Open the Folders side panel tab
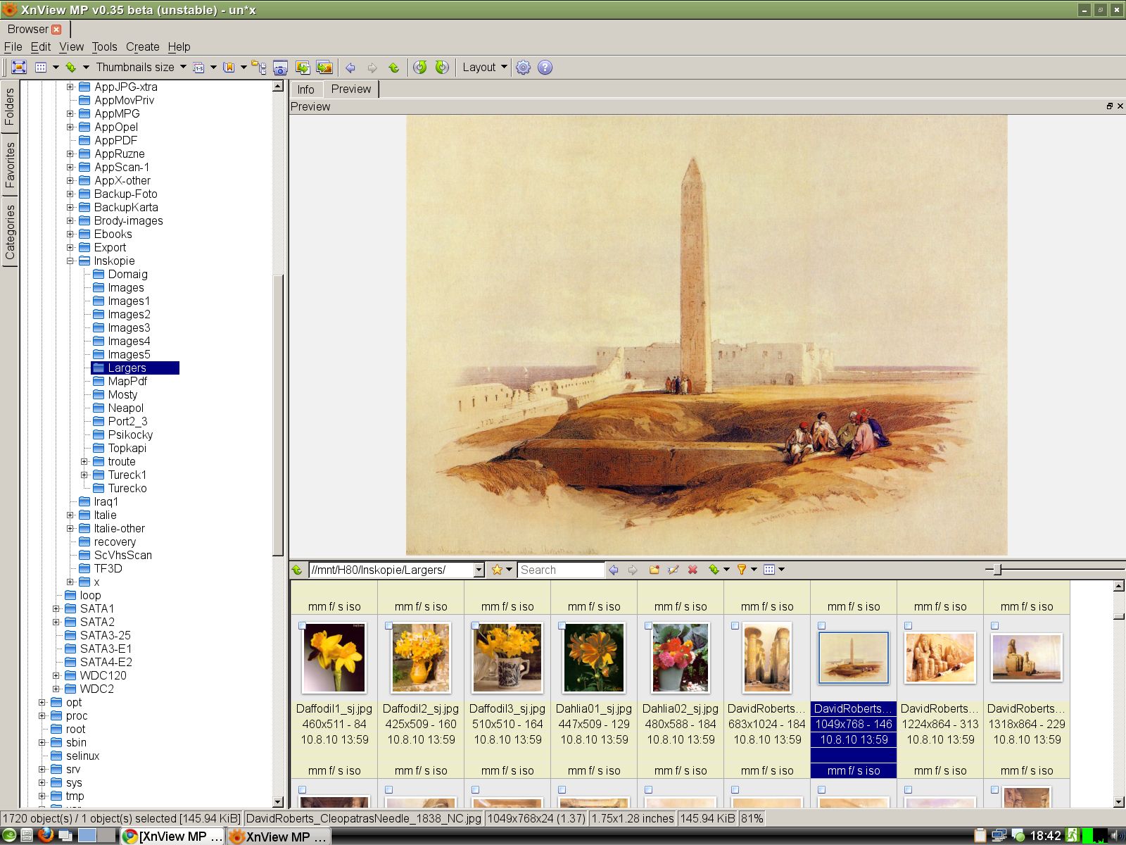The image size is (1126, 845). tap(10, 107)
